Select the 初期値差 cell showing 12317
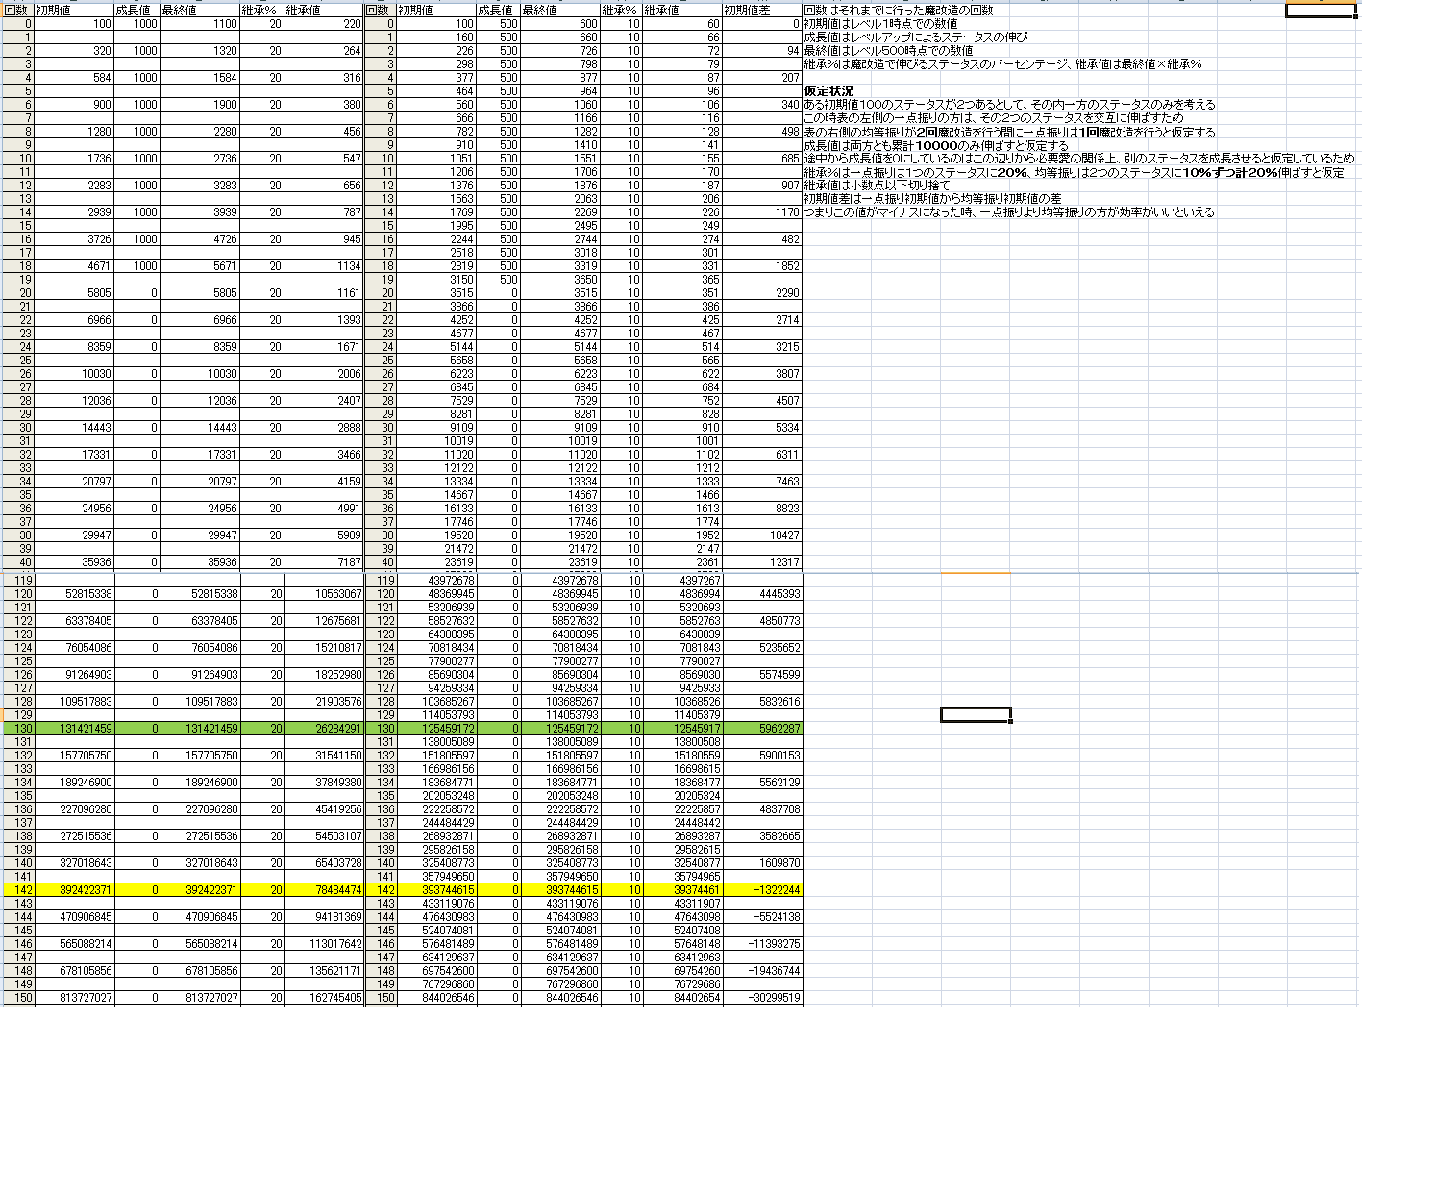The width and height of the screenshot is (1434, 1194). [761, 562]
